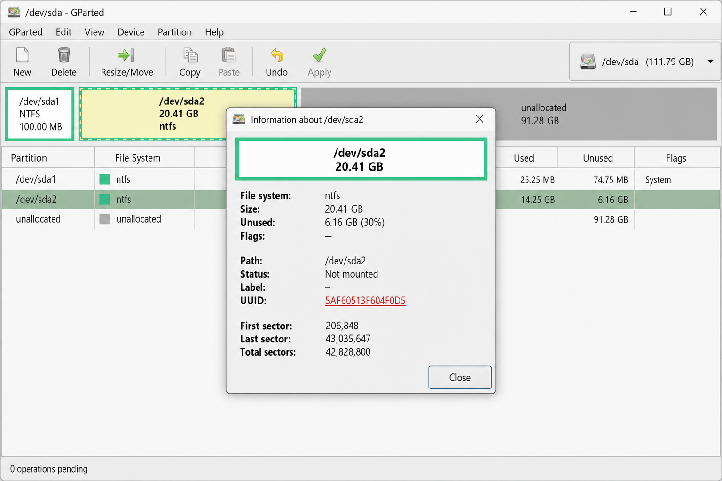Open the View menu

94,32
